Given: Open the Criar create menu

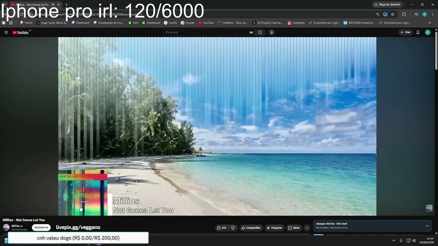Looking at the screenshot, I should click(405, 32).
